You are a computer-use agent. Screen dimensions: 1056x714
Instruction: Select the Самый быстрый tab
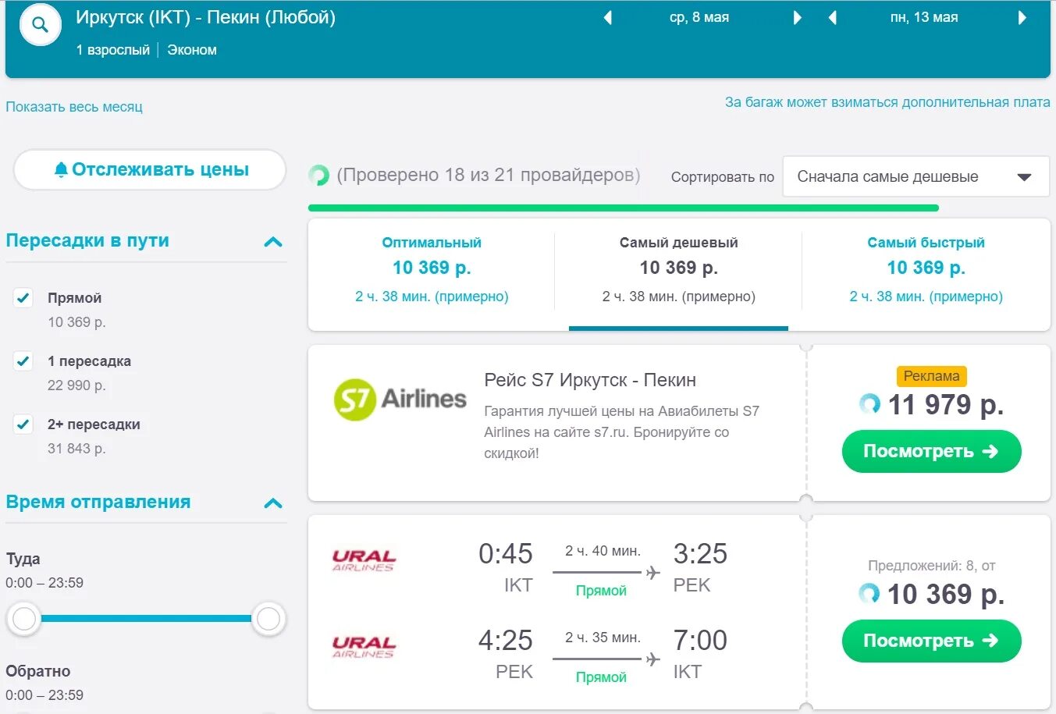tap(926, 269)
